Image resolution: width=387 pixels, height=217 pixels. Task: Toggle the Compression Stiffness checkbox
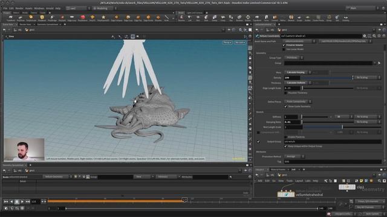(258, 133)
